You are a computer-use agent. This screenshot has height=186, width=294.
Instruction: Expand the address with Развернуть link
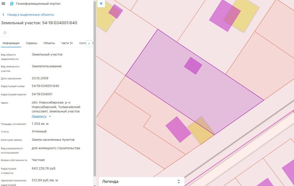click(39, 116)
